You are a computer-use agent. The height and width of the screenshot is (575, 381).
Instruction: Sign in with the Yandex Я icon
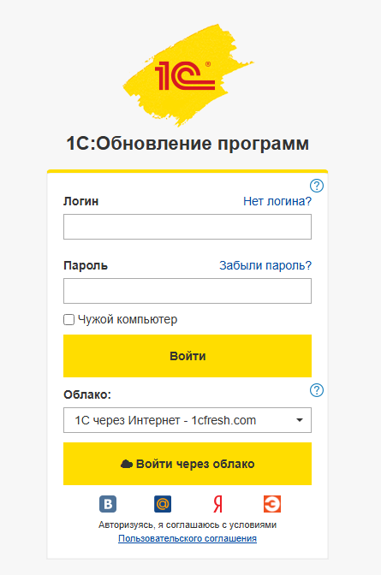point(217,504)
